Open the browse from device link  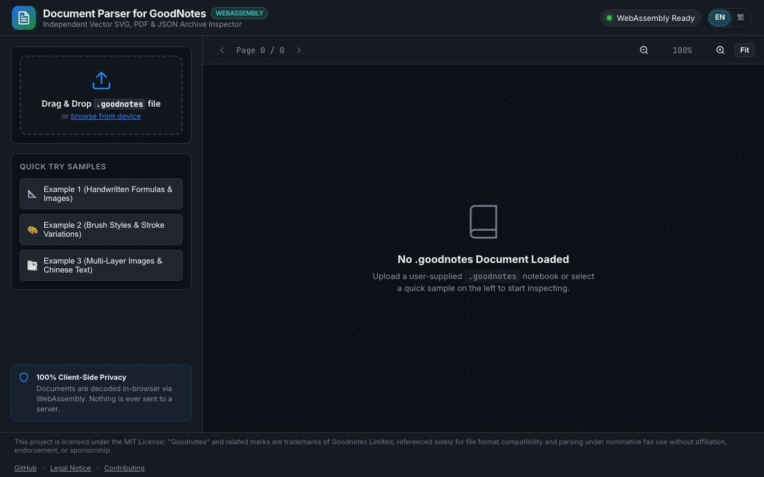[x=106, y=116]
